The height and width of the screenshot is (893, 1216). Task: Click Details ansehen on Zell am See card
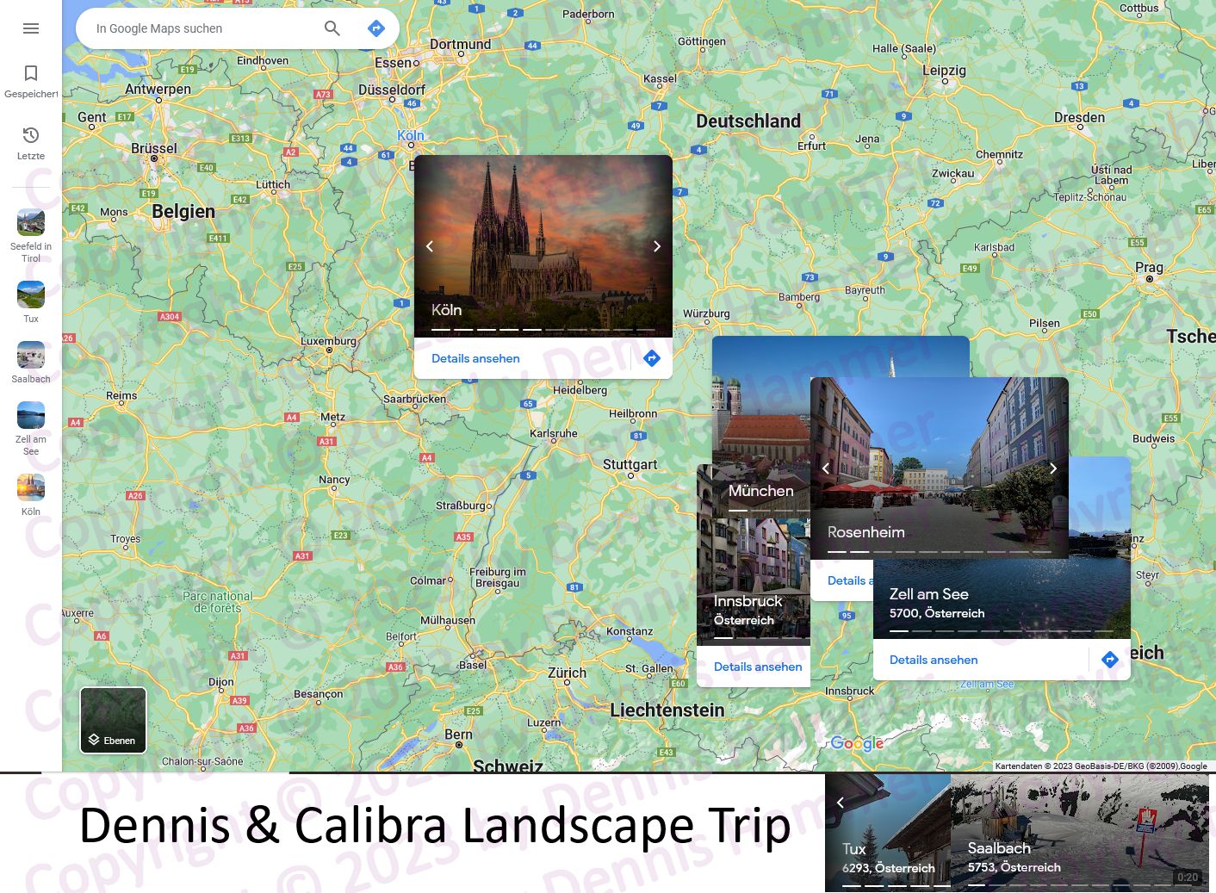(x=934, y=660)
